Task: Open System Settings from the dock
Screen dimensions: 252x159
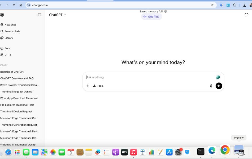Action: click(x=178, y=152)
